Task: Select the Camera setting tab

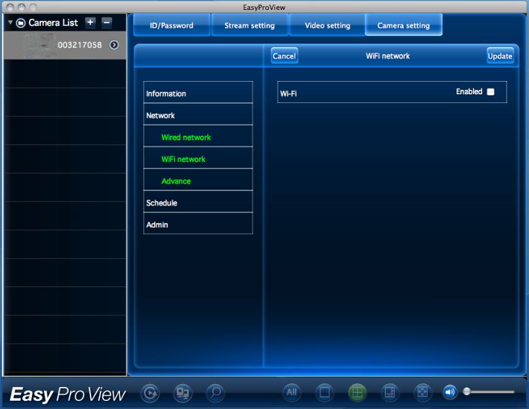Action: [x=403, y=25]
